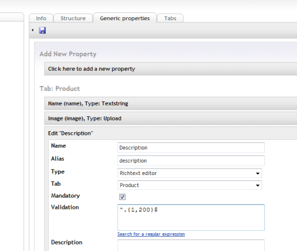297x251 pixels.
Task: Expand the Name (name) Textstring property
Action: coord(170,103)
